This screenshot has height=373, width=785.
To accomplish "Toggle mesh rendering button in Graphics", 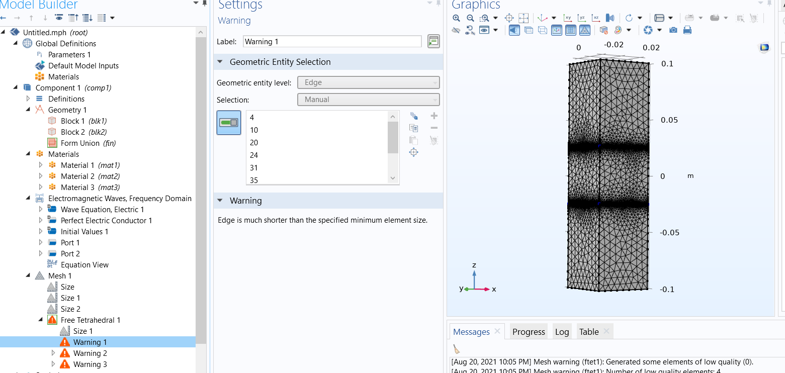I will coord(585,30).
